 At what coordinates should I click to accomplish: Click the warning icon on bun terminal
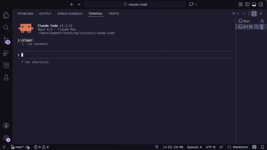(262, 21)
